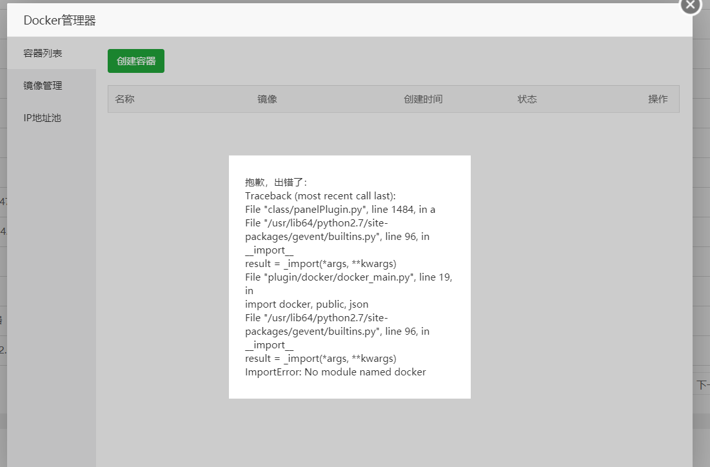Click the 抱歉，出错了 error heading
The width and height of the screenshot is (710, 467).
276,182
